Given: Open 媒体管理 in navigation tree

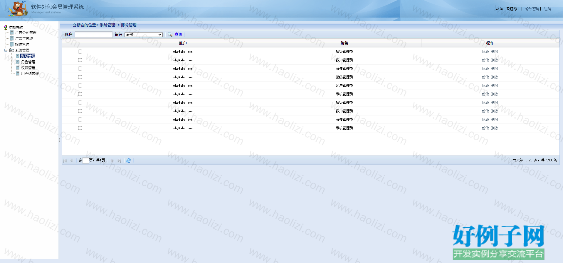Looking at the screenshot, I should [22, 45].
